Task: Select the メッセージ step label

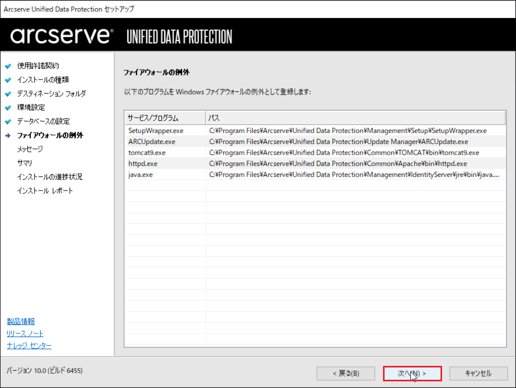Action: tap(30, 149)
